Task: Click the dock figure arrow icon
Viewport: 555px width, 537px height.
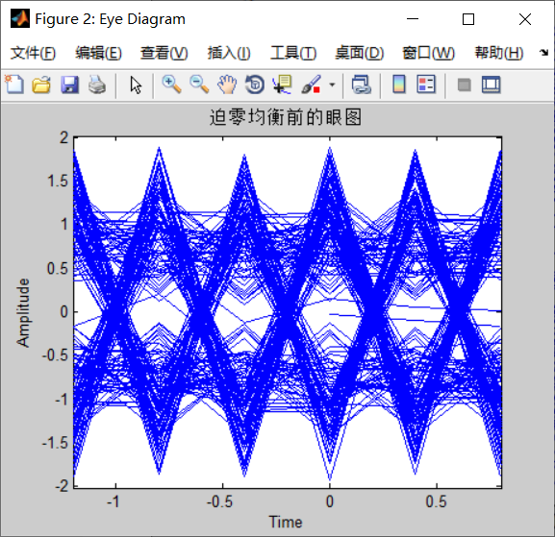Action: pyautogui.click(x=543, y=53)
